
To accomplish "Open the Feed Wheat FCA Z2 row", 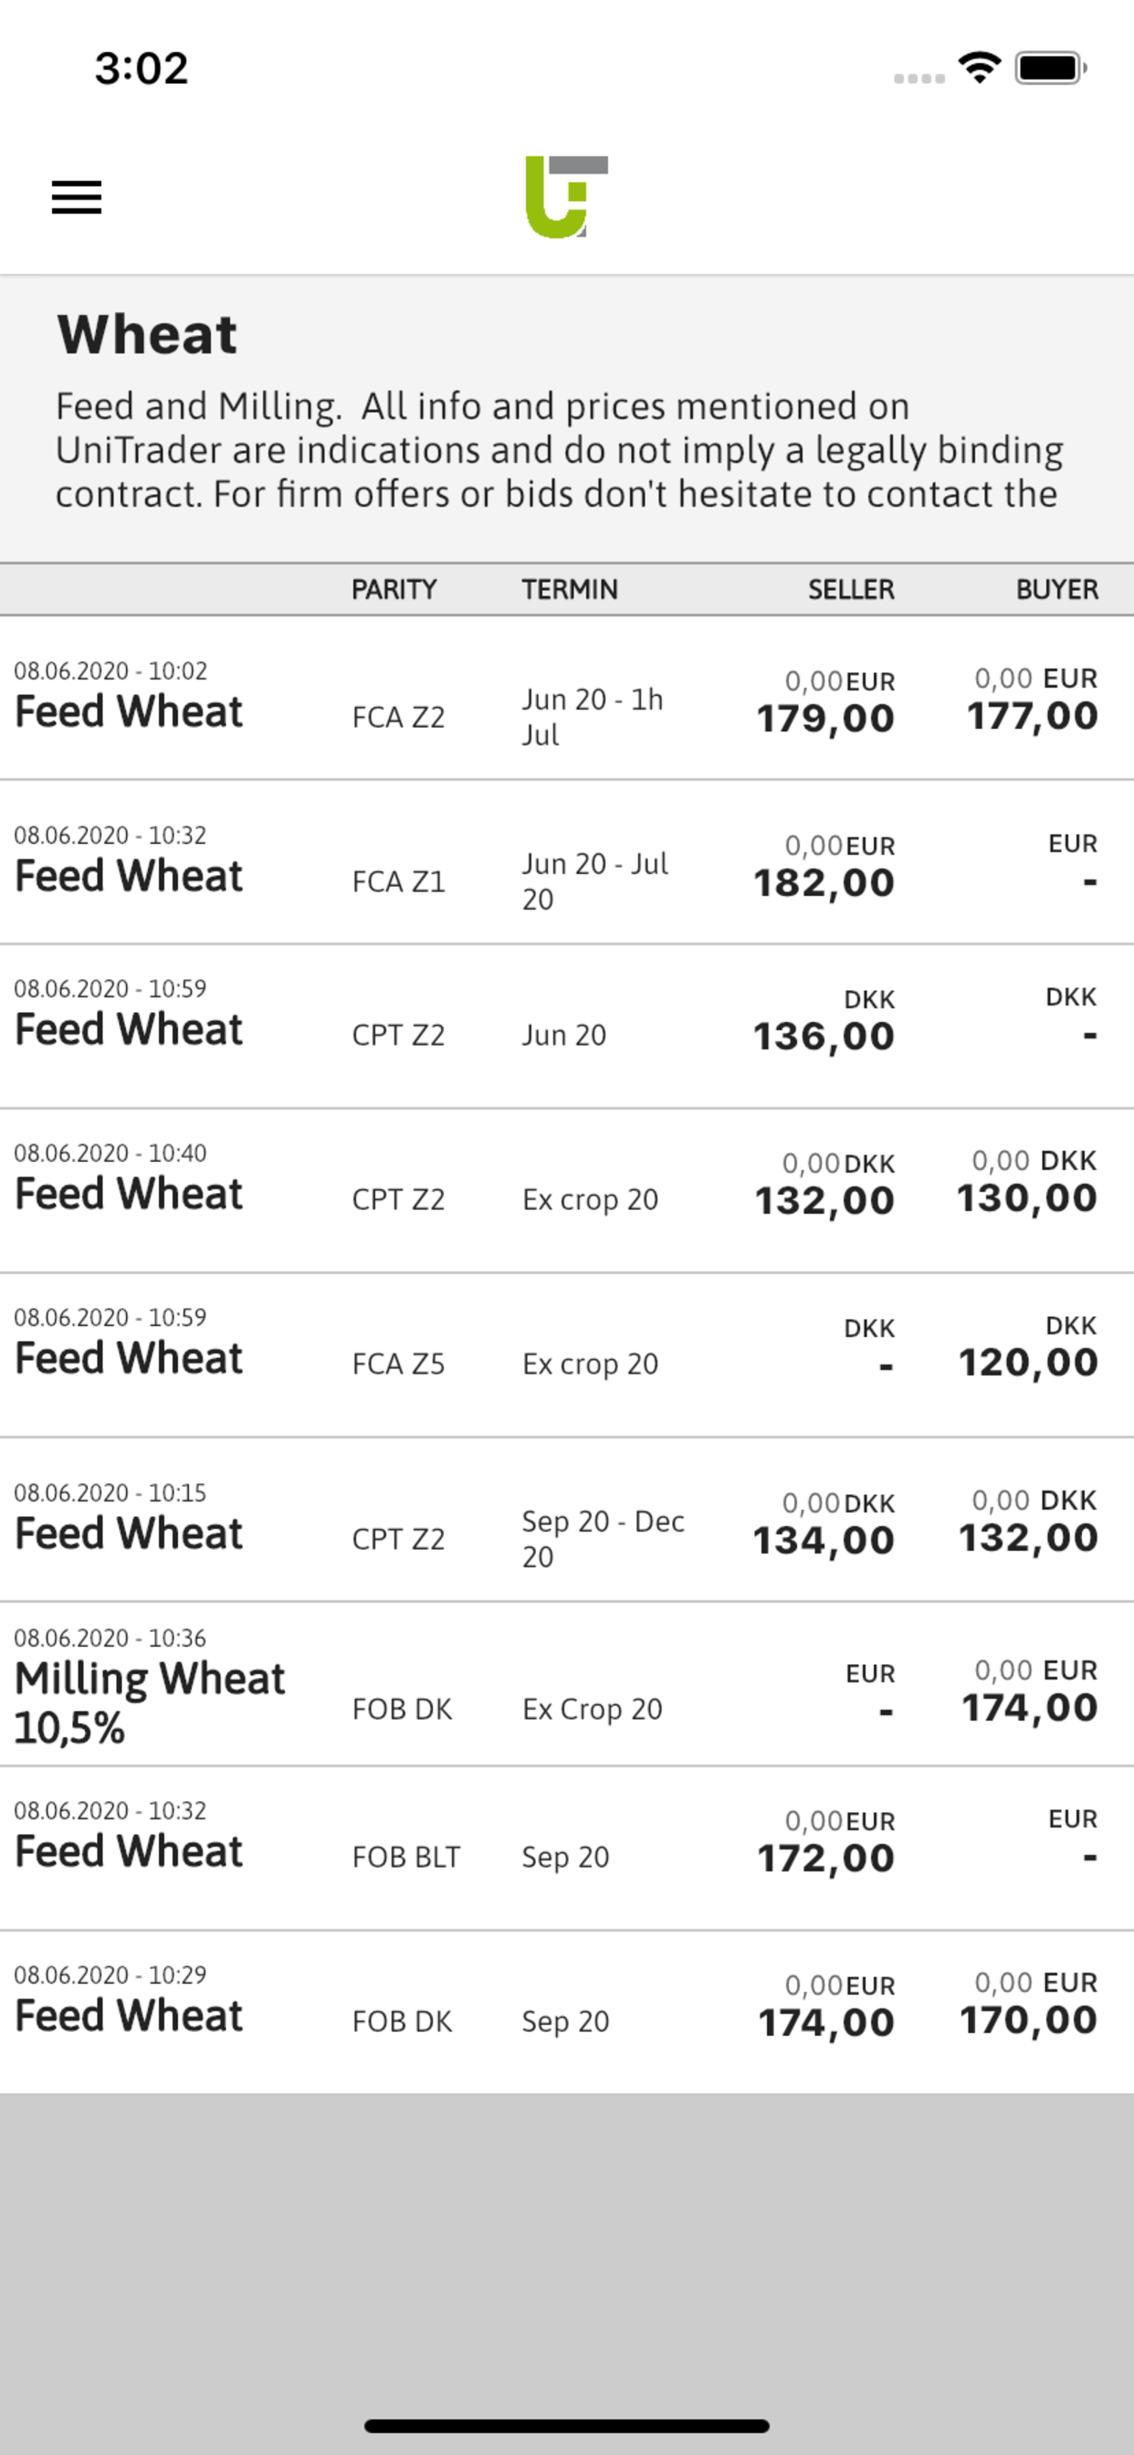I will (567, 699).
